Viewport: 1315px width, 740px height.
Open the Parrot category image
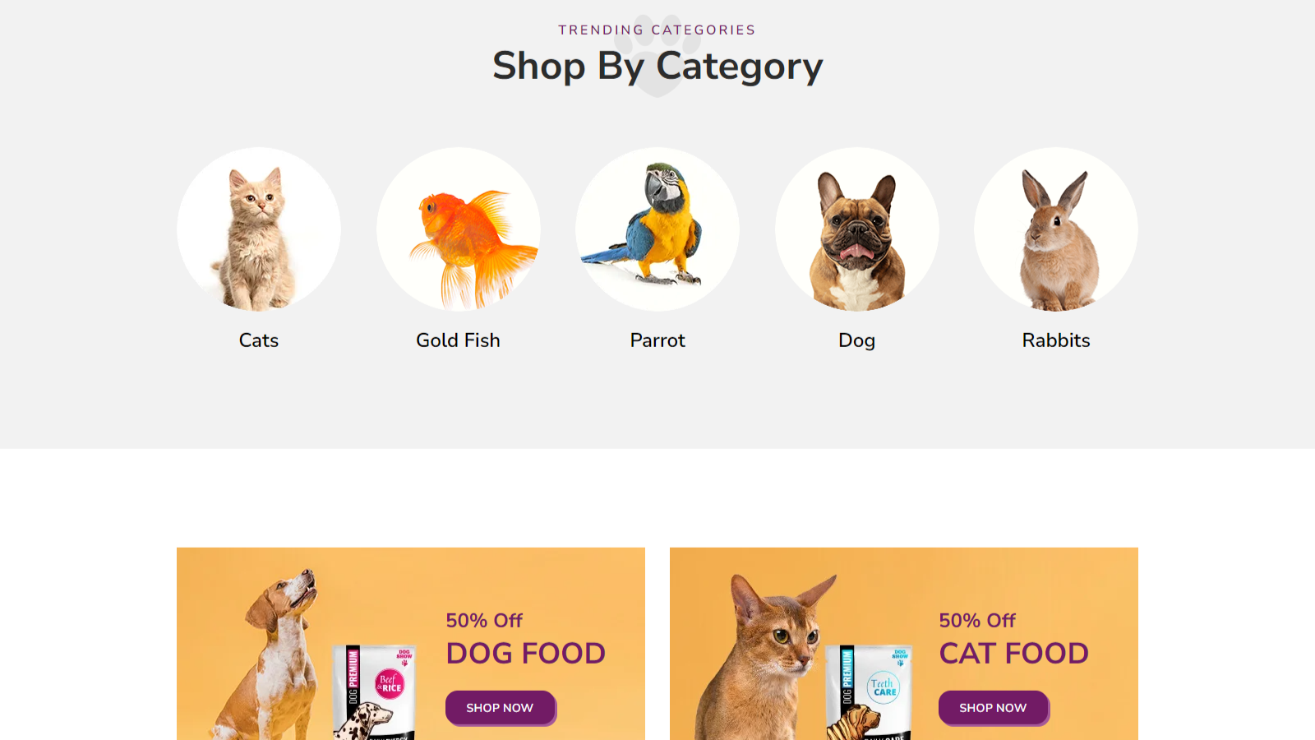(657, 229)
